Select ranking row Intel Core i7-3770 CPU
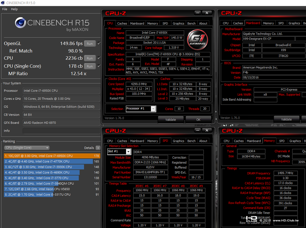Image resolution: width=306 pixels, height=228 pixels. point(52,178)
